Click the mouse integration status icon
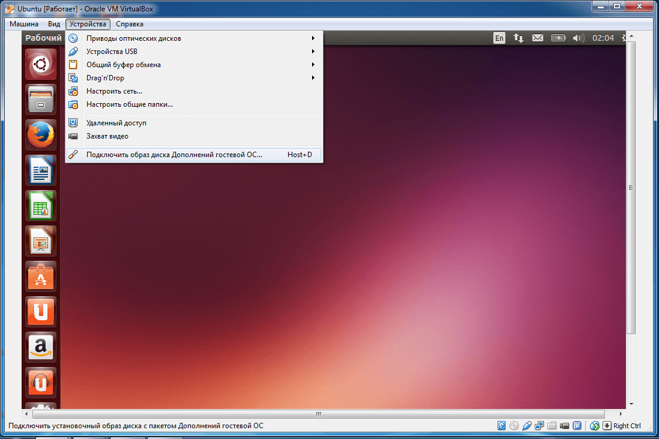 [594, 426]
